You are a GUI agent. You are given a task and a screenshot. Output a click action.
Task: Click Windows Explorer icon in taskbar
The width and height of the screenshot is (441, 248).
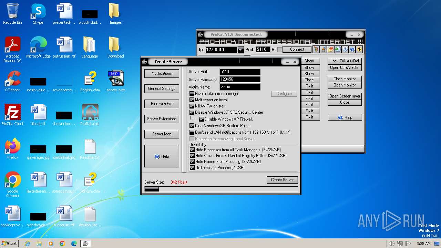pos(39,244)
